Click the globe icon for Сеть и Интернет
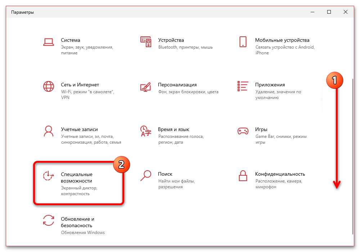The height and width of the screenshot is (252, 360). point(48,86)
